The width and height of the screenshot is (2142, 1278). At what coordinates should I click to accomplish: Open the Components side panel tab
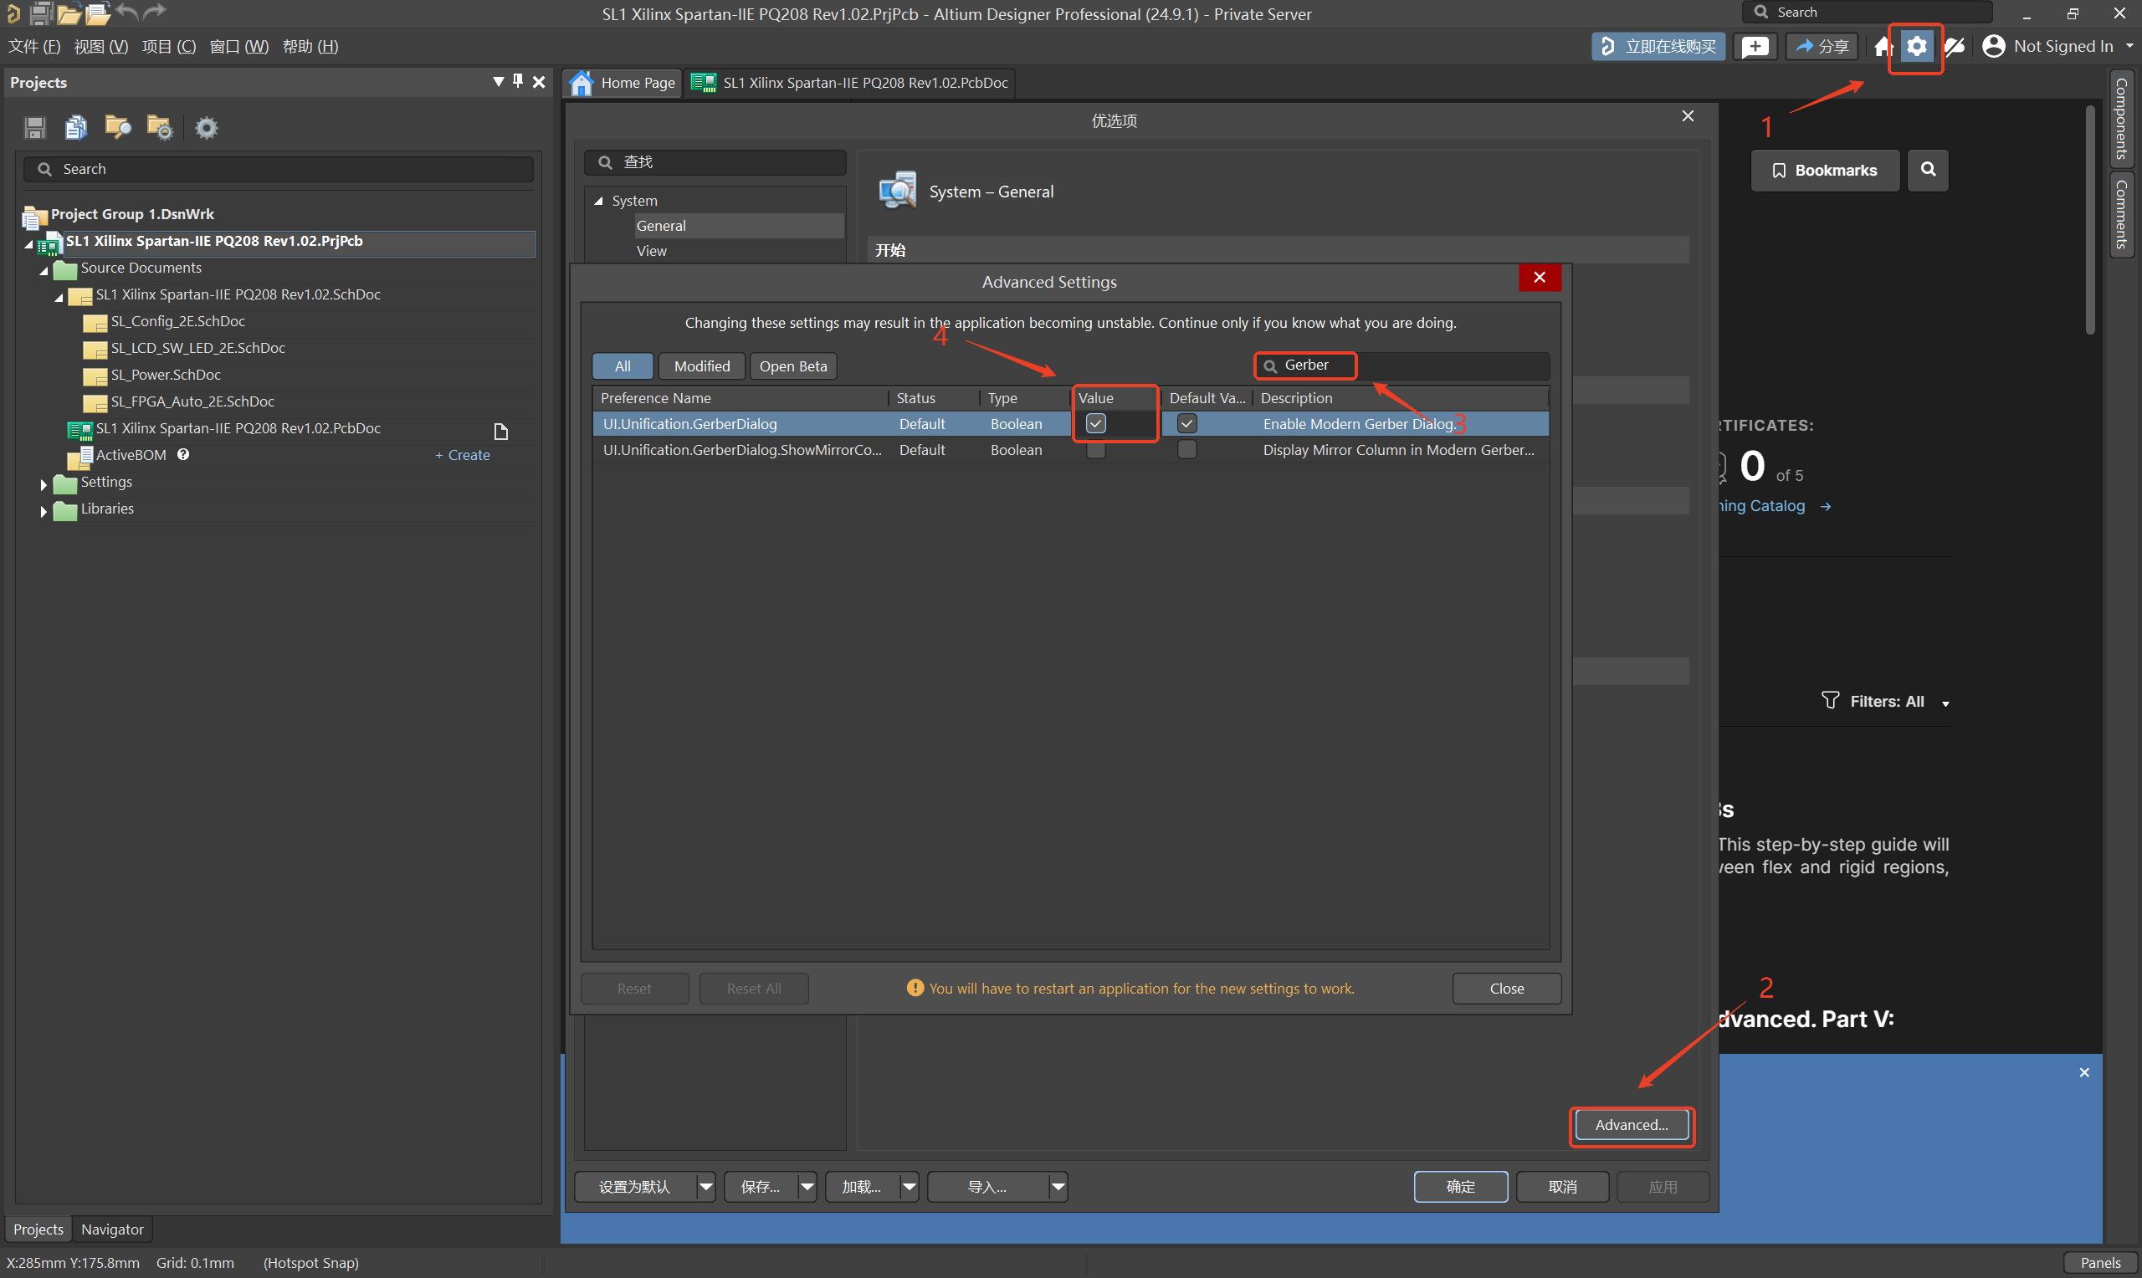(x=2120, y=119)
